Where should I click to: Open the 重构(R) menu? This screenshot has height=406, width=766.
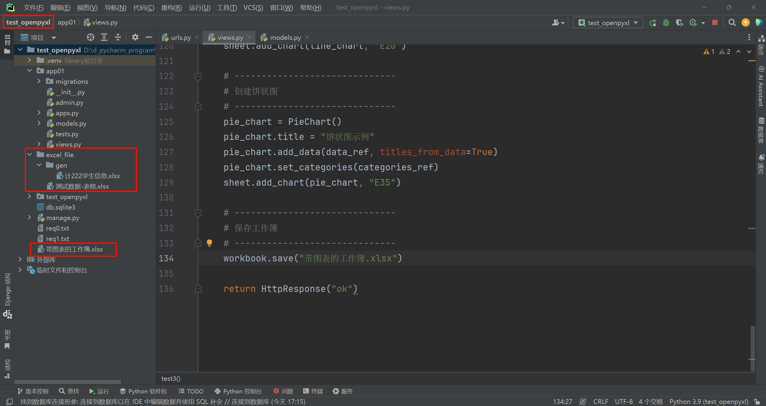171,7
